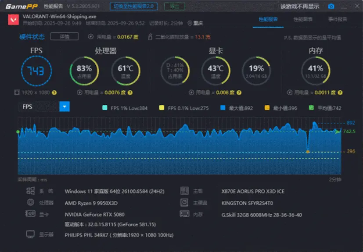Click the location pin icon
363x252 pixels.
coord(190,23)
